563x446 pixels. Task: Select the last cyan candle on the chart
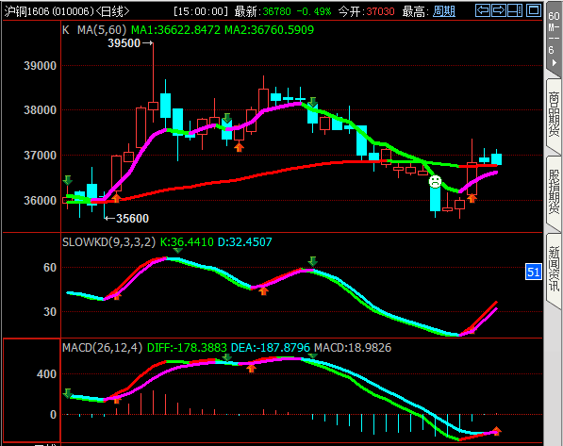[497, 158]
